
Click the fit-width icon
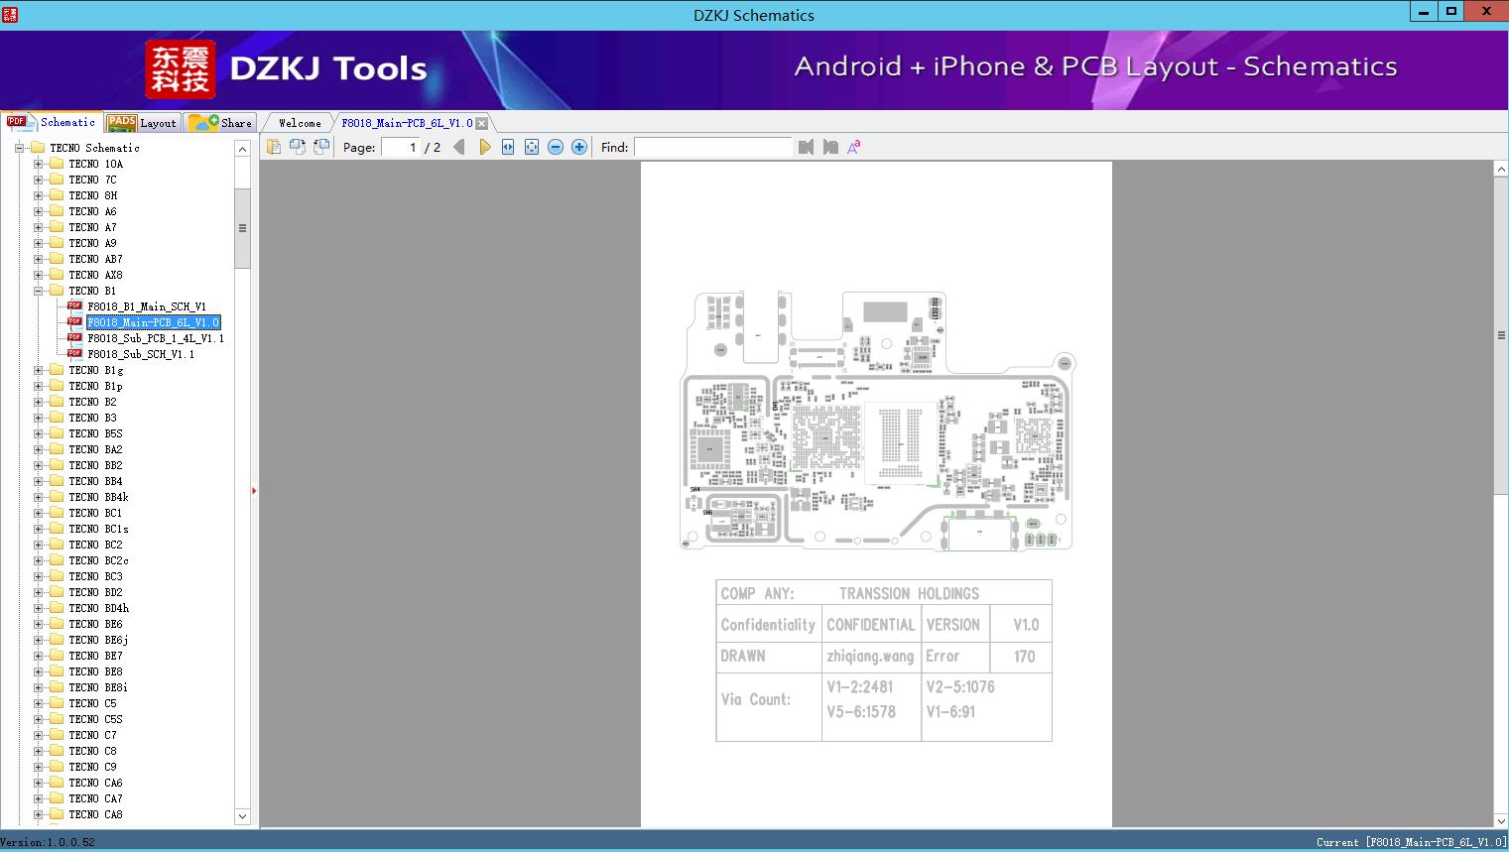tap(508, 147)
